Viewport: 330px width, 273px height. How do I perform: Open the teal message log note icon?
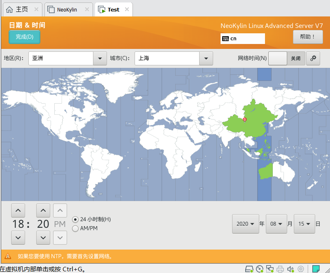pyautogui.click(x=316, y=268)
